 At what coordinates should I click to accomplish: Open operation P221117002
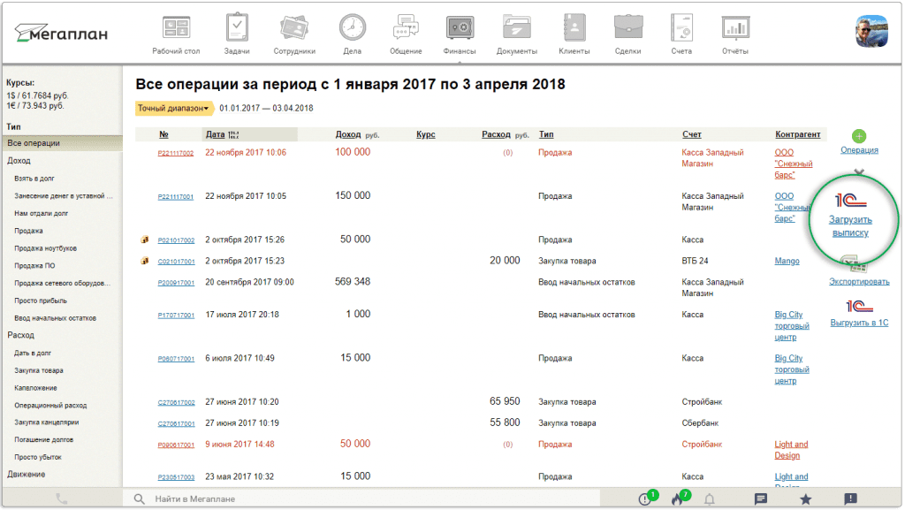pyautogui.click(x=176, y=154)
